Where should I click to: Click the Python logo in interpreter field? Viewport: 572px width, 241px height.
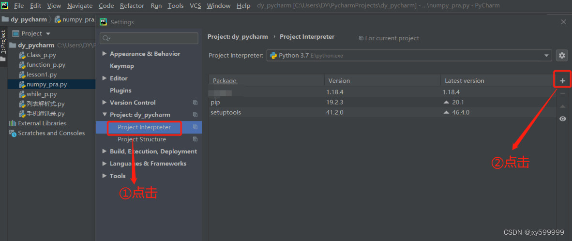pyautogui.click(x=273, y=56)
